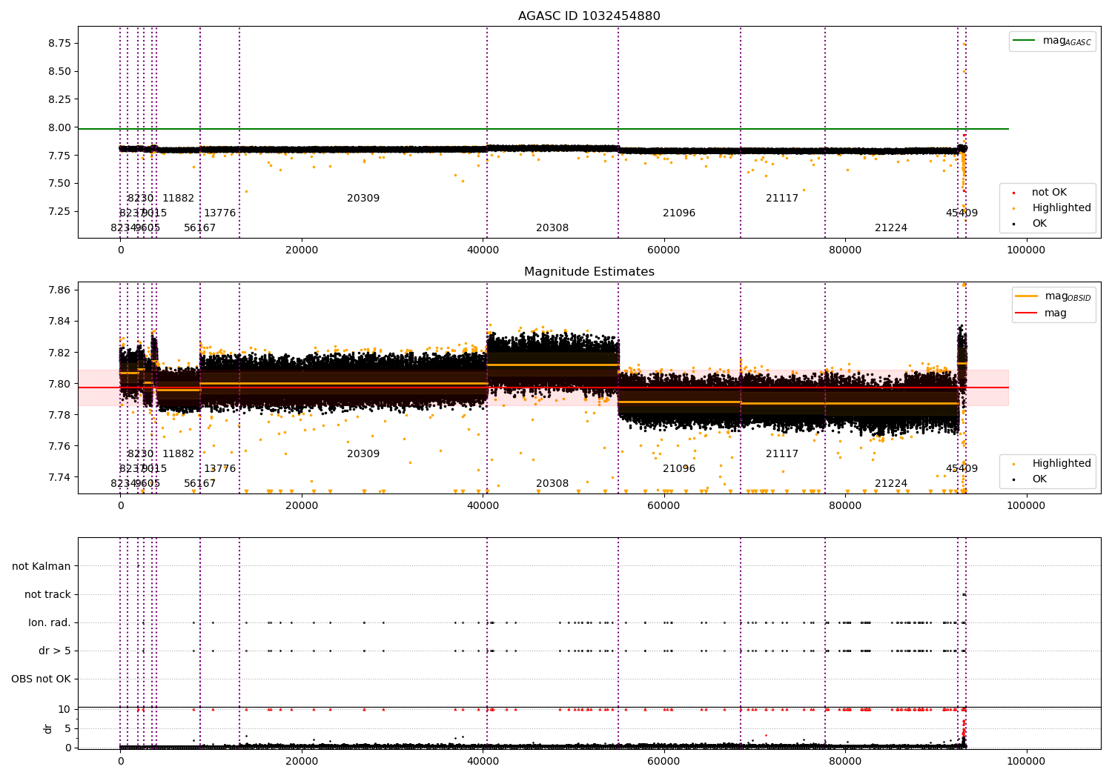Click the mag OBSID legend entry

1053,296
